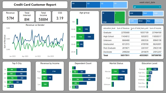Screen dimensions: 166x93
Task: Click the Low income green 10M bar
Action: pyautogui.click(x=45, y=84)
